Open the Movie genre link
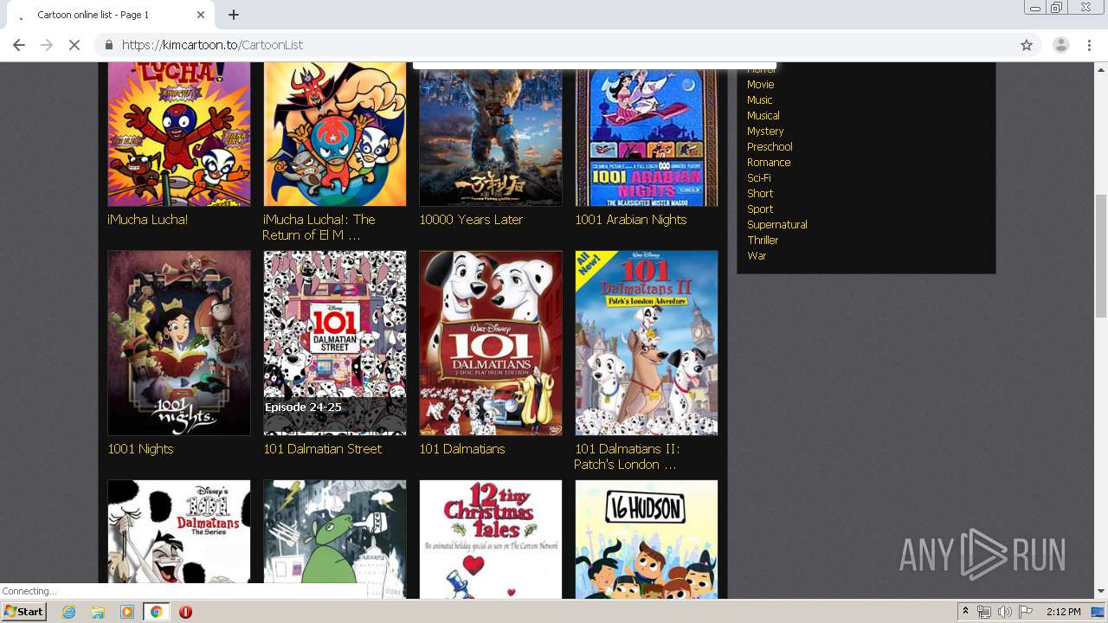 (760, 84)
